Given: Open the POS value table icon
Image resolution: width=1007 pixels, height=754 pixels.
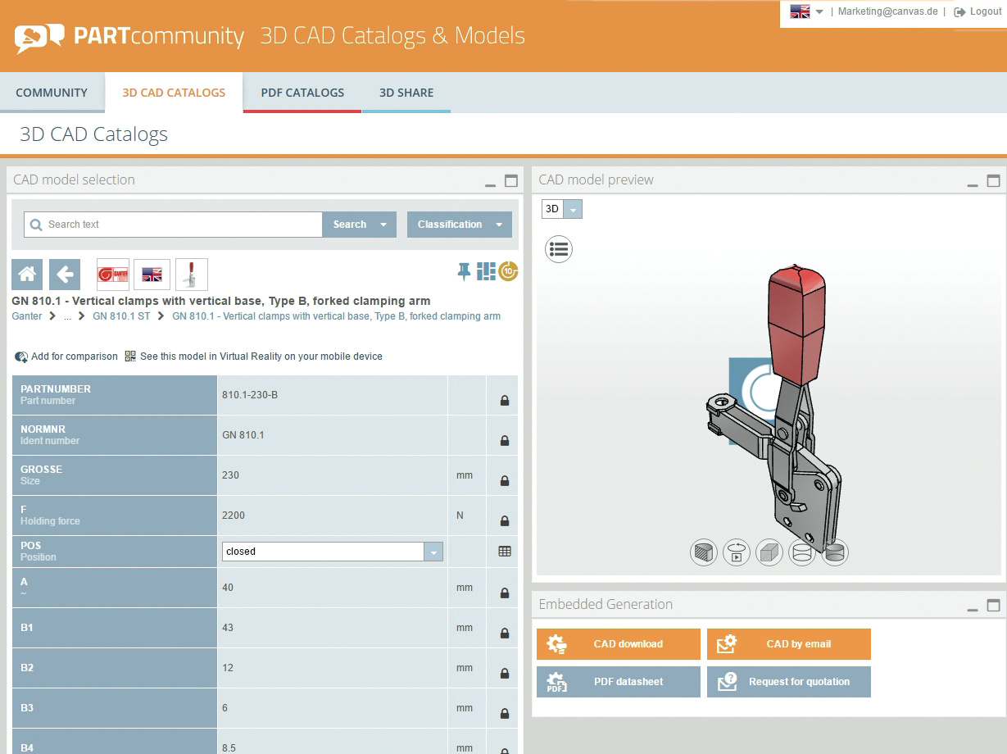Looking at the screenshot, I should (505, 552).
